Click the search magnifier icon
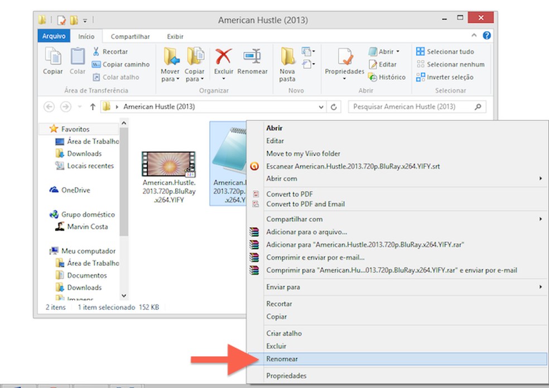This screenshot has width=549, height=388. pyautogui.click(x=478, y=107)
